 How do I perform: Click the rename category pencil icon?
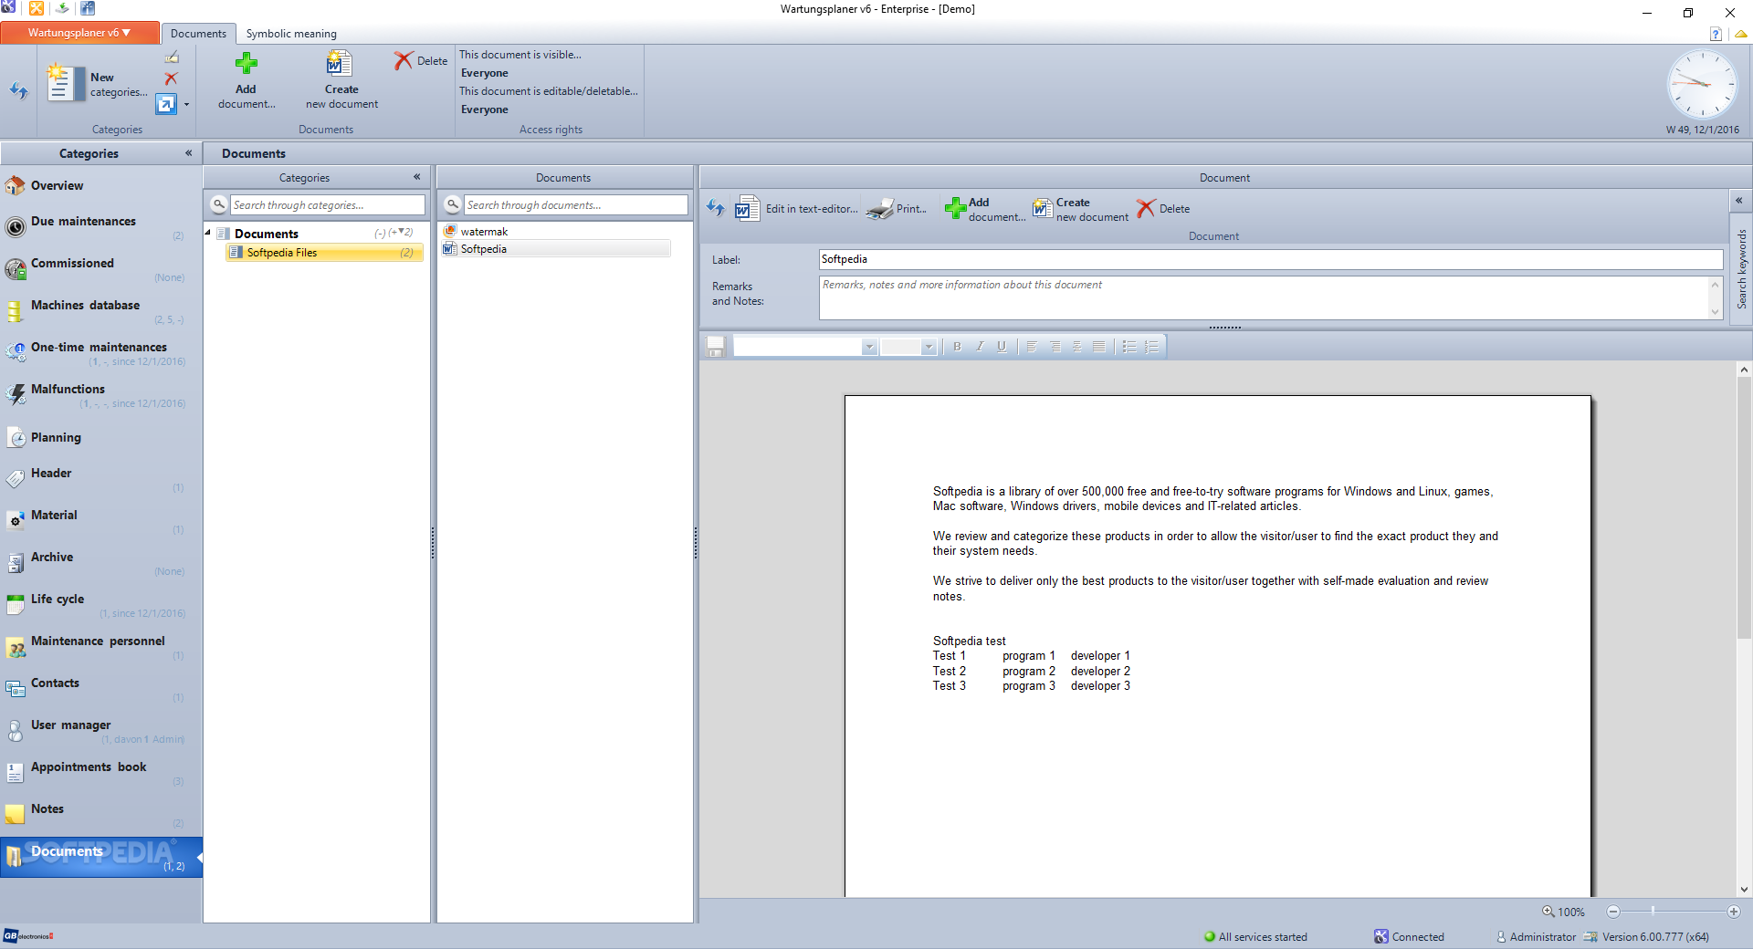(x=171, y=57)
